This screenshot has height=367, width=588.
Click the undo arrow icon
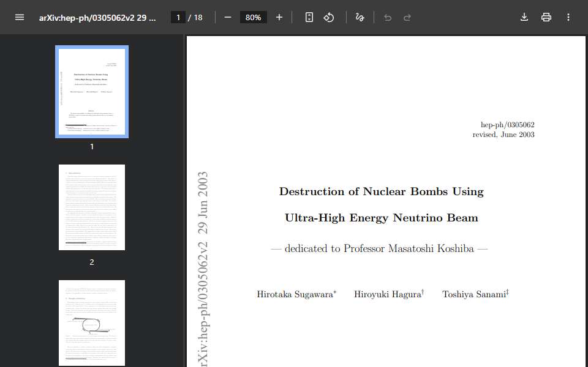388,18
